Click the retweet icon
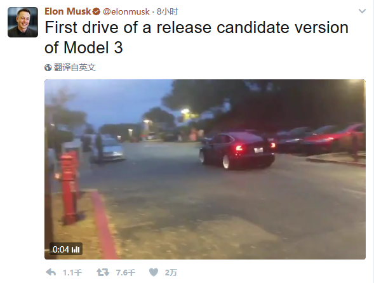374x283 pixels. (x=103, y=272)
